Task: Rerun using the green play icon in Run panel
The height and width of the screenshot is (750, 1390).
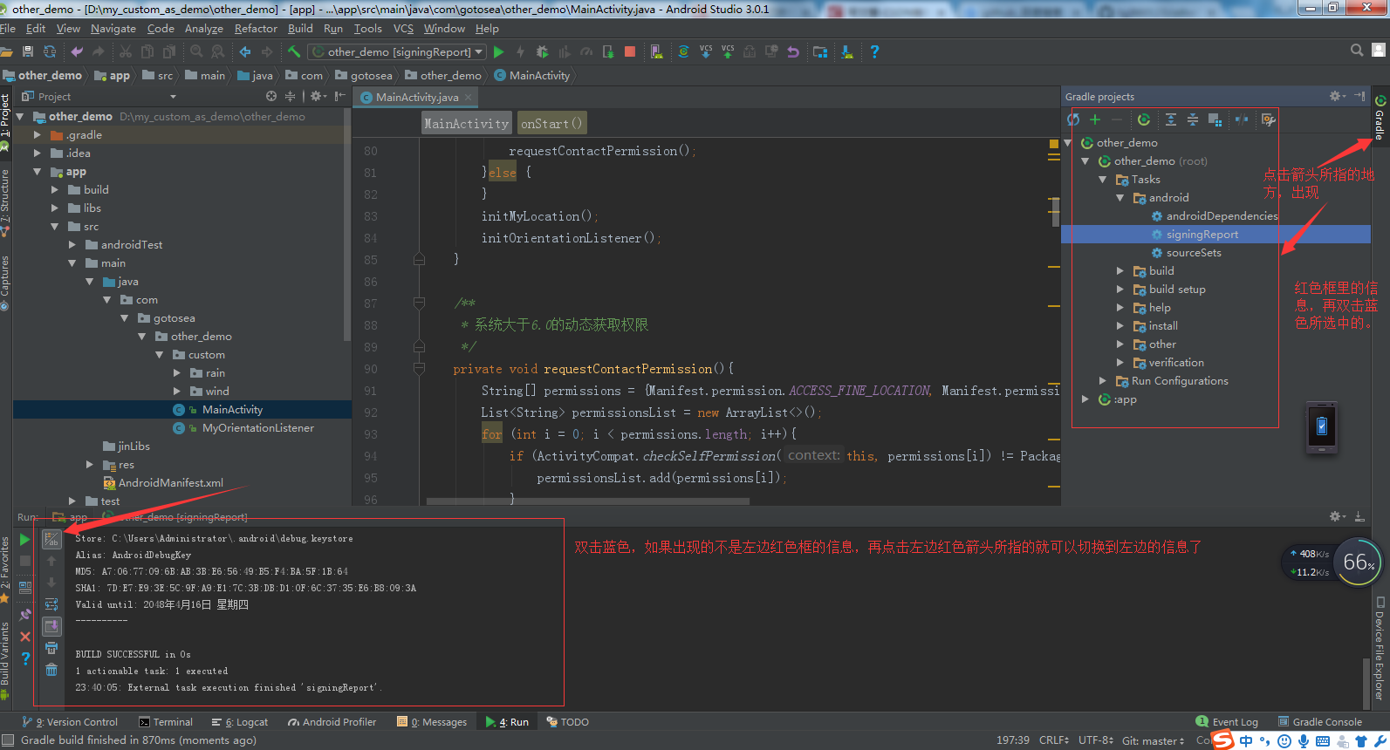Action: click(25, 540)
